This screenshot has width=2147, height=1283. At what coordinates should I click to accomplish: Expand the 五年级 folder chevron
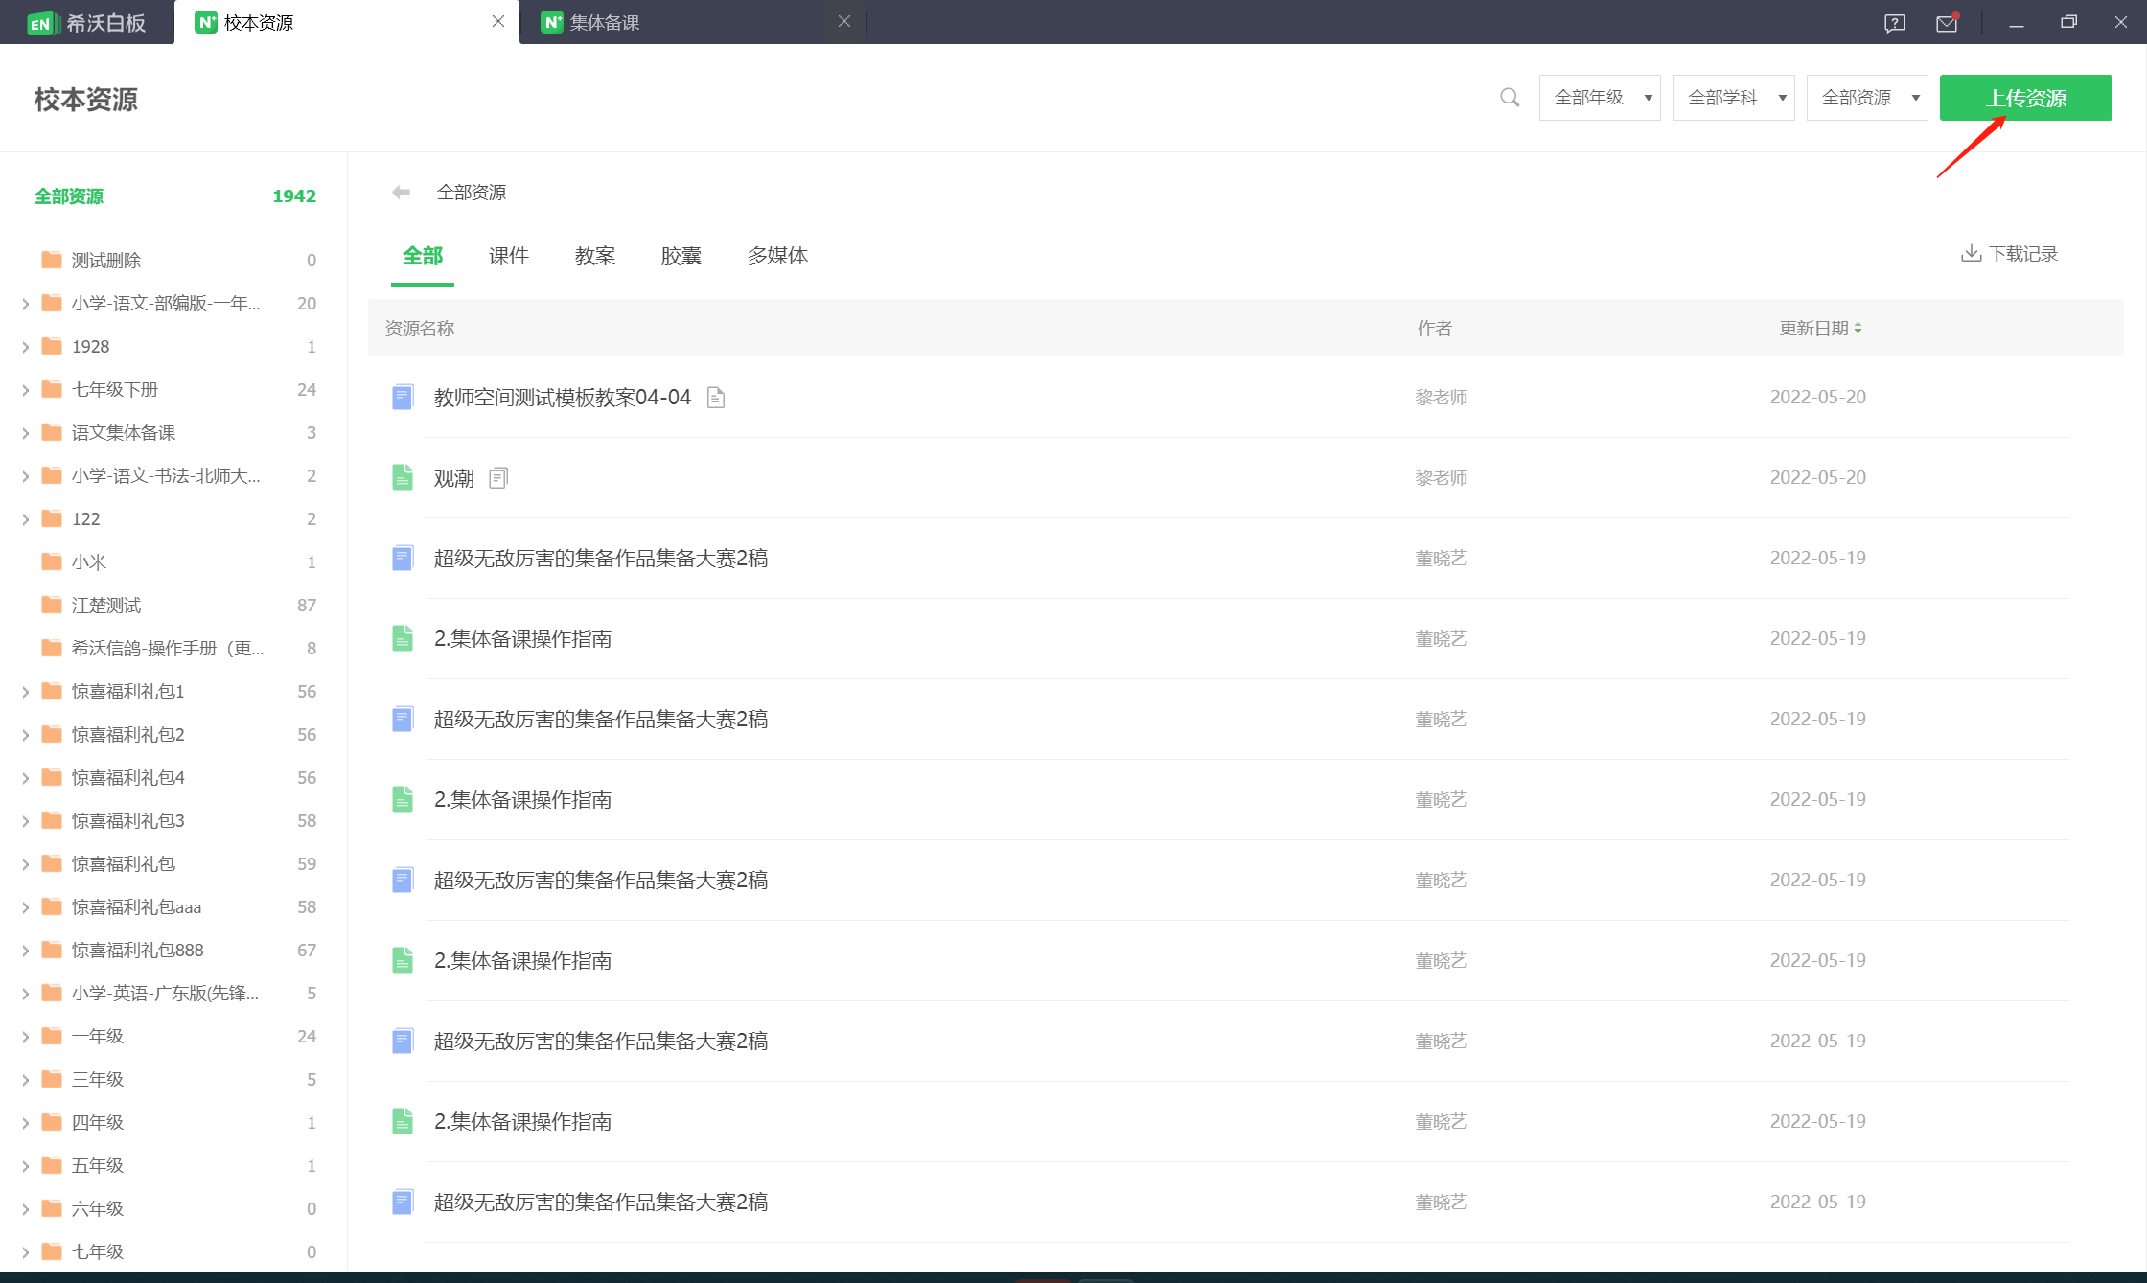point(25,1166)
